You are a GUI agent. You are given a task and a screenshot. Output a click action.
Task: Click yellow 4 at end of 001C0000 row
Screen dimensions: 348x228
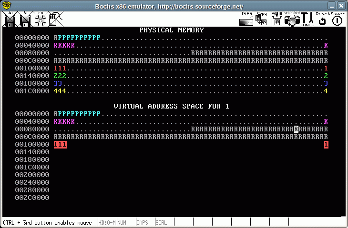(326, 91)
